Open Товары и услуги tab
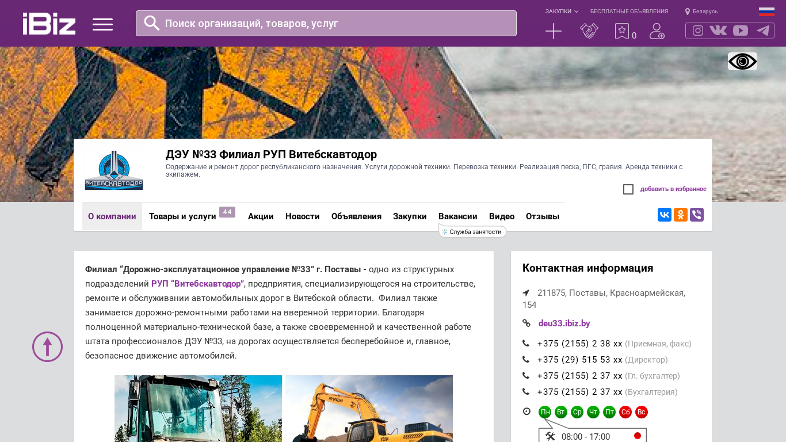The image size is (786, 442). tap(182, 216)
